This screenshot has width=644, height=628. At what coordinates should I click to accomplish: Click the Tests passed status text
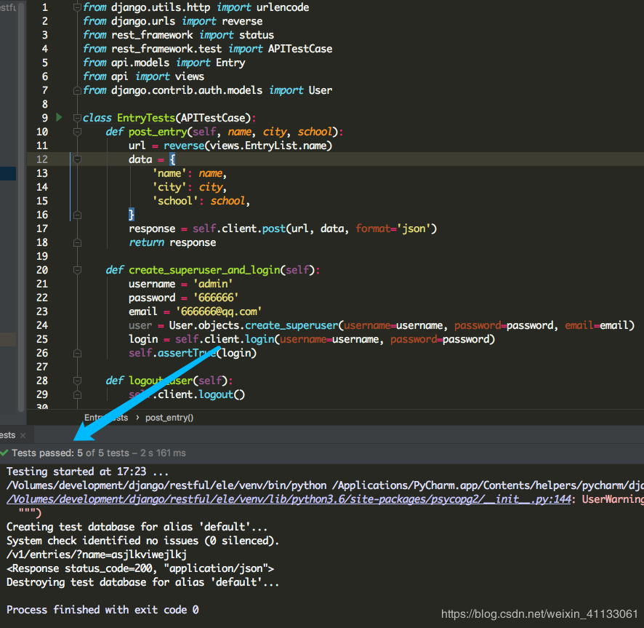[x=99, y=453]
